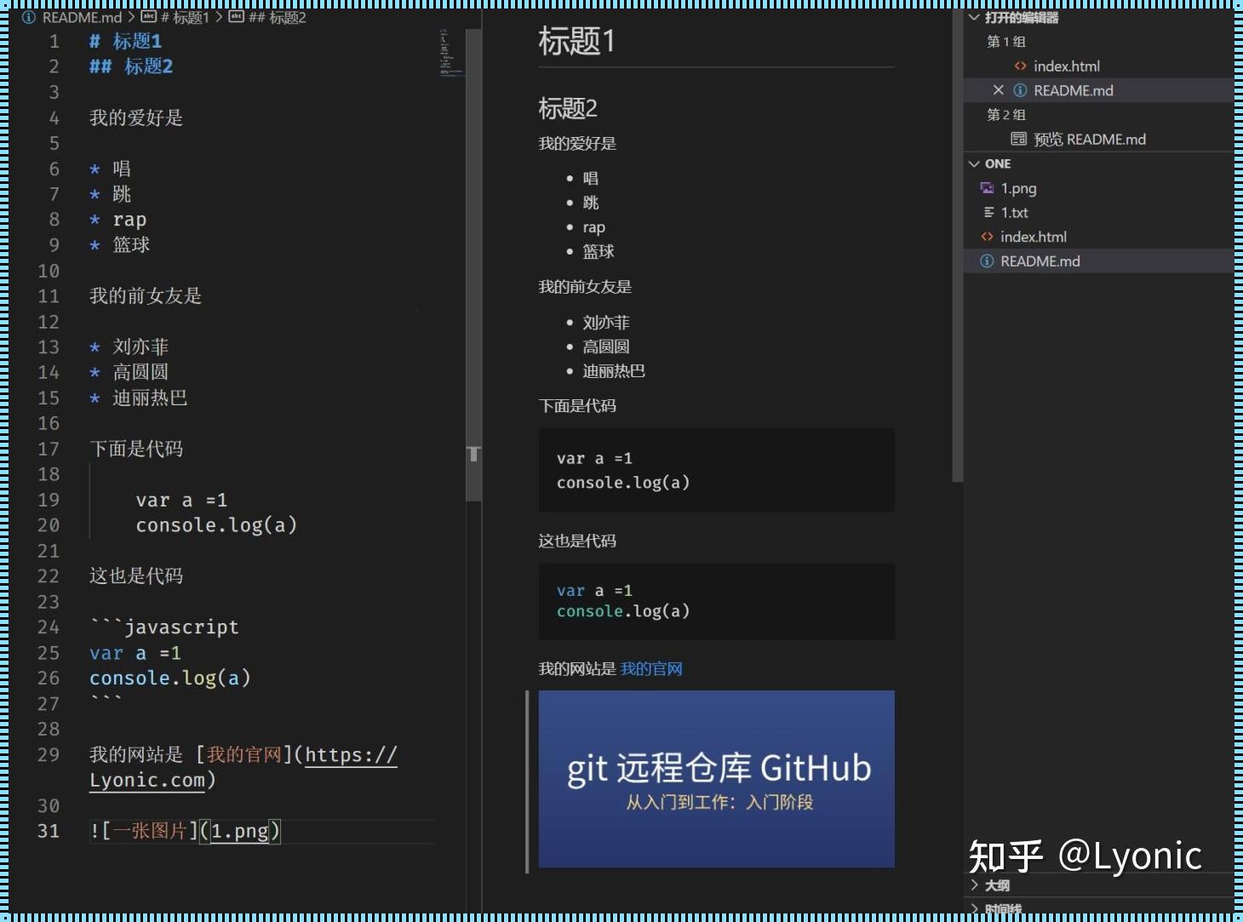Click the 标题2 heading in preview
Screen dimensions: 1243x922
[568, 108]
